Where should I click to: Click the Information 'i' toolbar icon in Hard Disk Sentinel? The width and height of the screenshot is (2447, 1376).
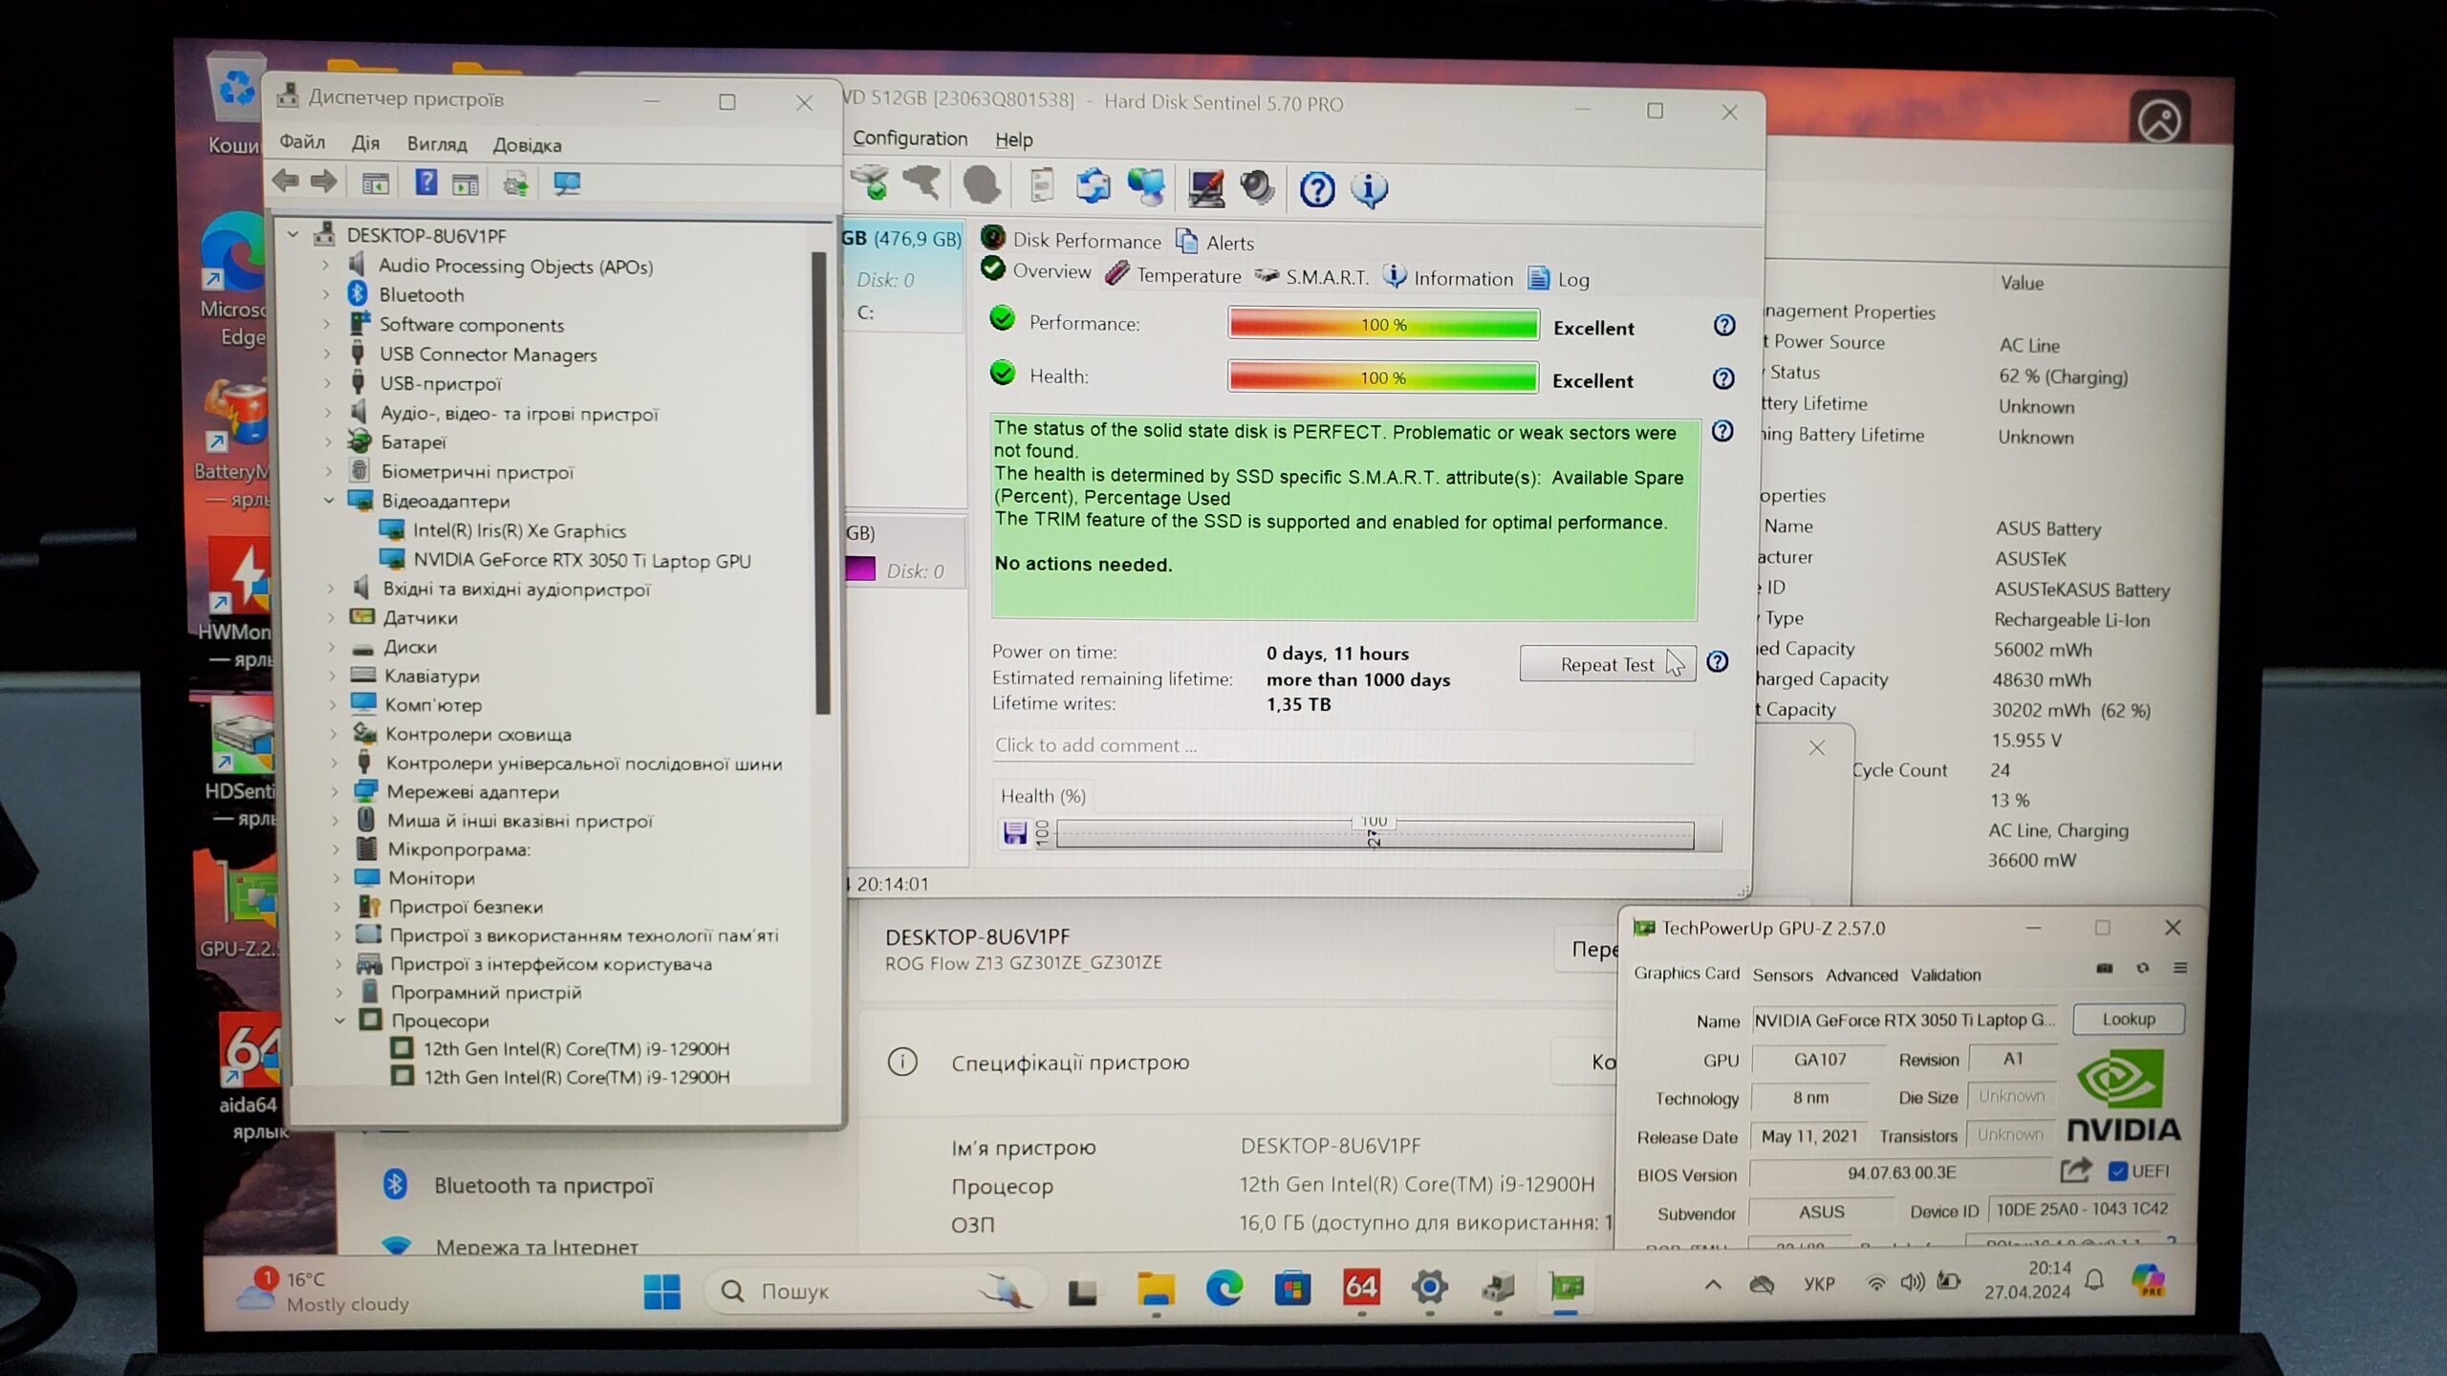click(x=1369, y=189)
